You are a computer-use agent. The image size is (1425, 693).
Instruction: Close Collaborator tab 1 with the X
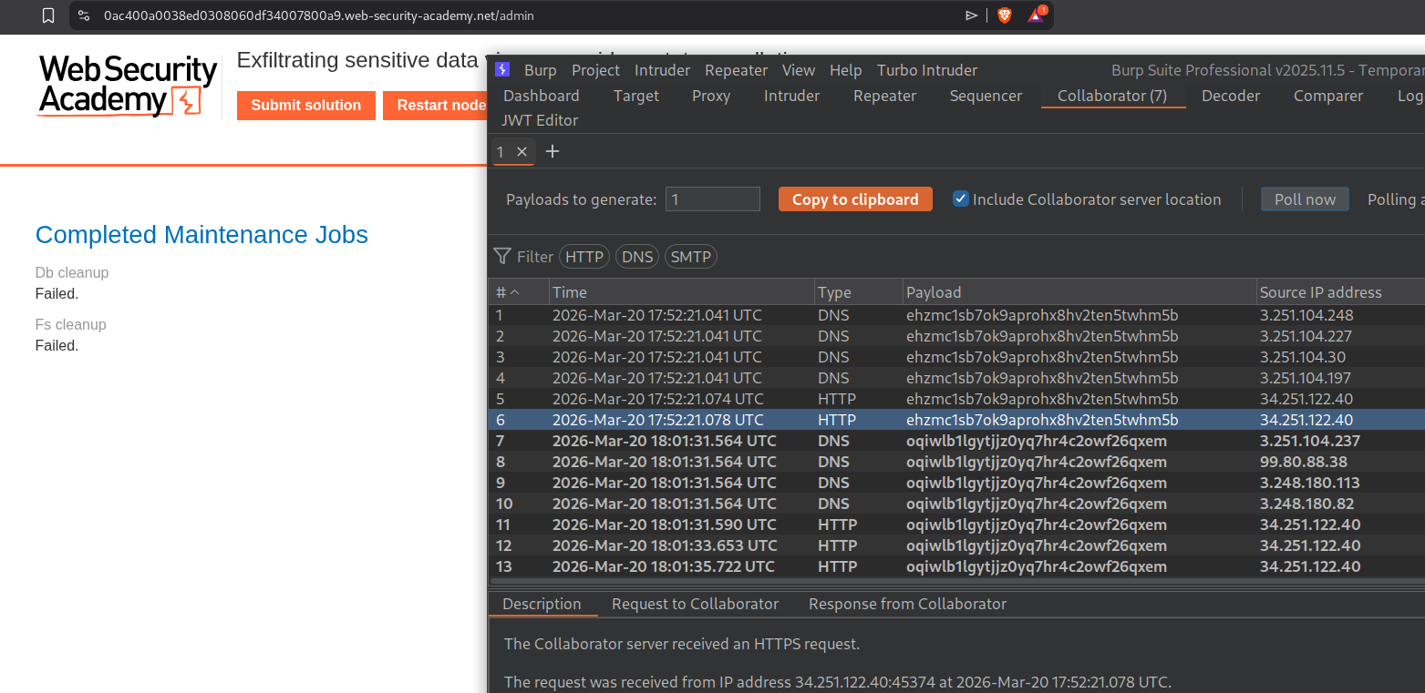click(x=521, y=152)
